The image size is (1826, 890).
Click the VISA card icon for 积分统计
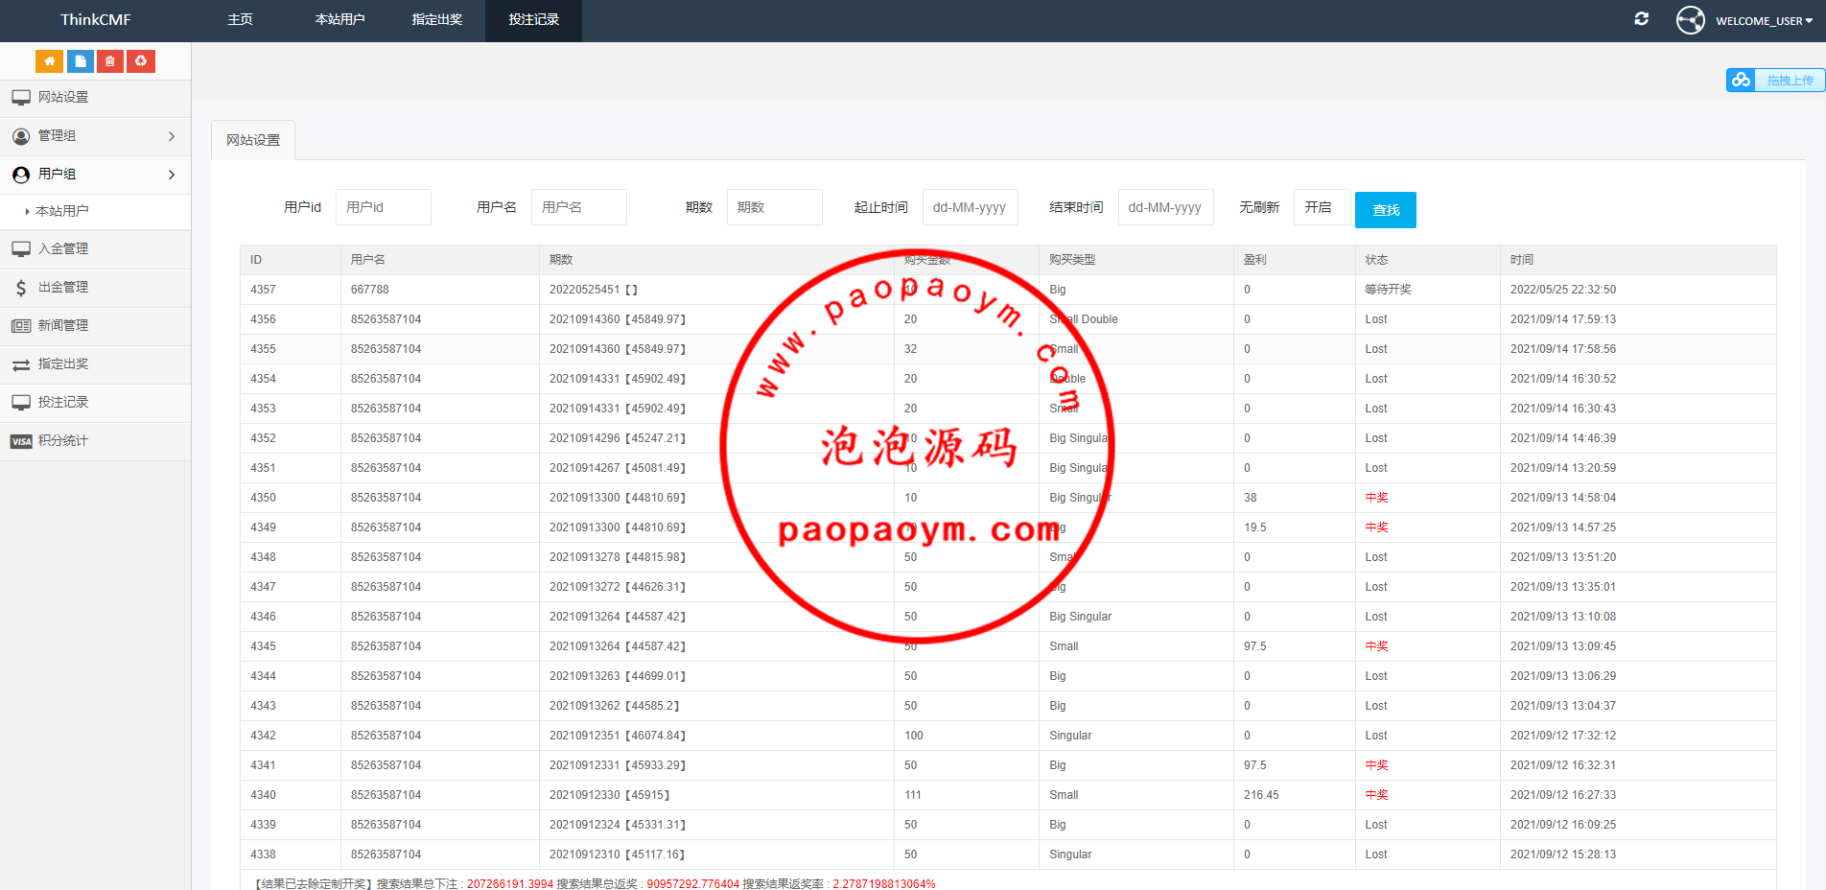[x=21, y=441]
